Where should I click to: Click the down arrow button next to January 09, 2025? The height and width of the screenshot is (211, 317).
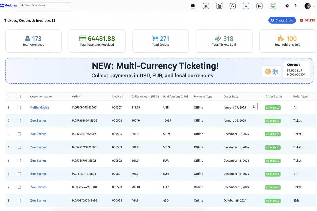253,107
